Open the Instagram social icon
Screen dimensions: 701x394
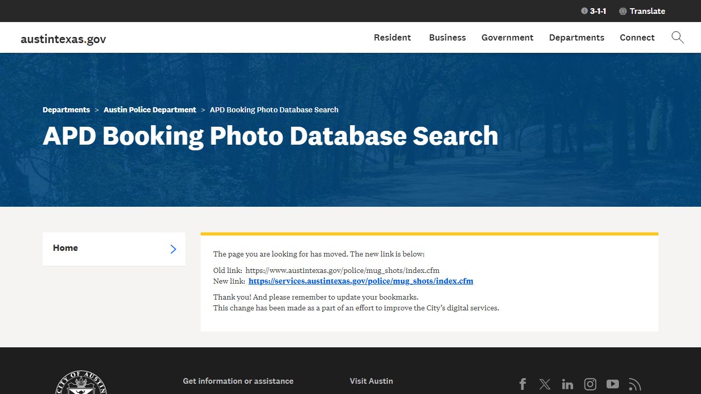590,384
